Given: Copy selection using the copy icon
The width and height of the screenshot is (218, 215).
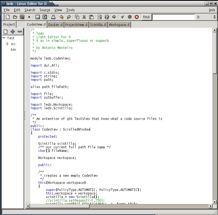Looking at the screenshot, I should pos(77,17).
